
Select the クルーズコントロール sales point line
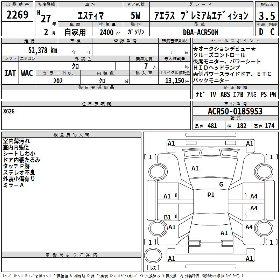point(219,55)
